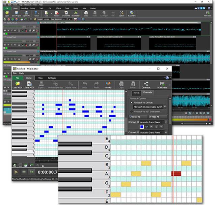Collapse the third track's header triangle
The image size is (215, 205).
(5, 51)
